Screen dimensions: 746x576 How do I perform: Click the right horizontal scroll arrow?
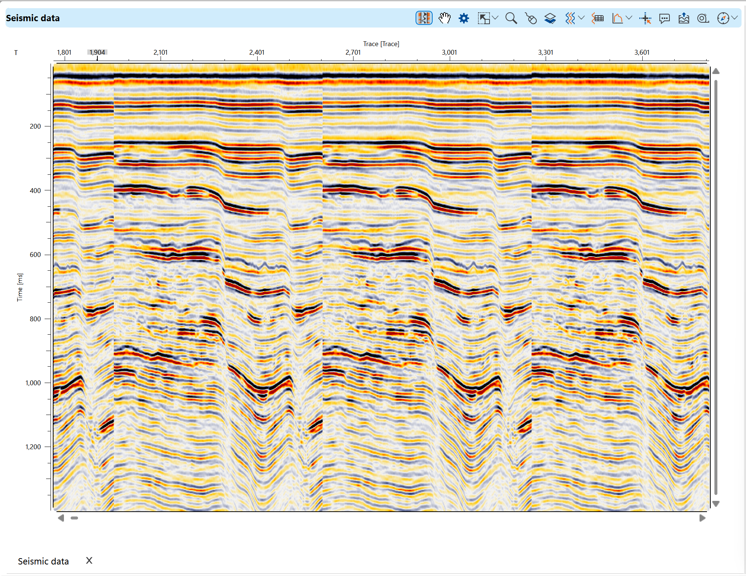click(x=702, y=517)
